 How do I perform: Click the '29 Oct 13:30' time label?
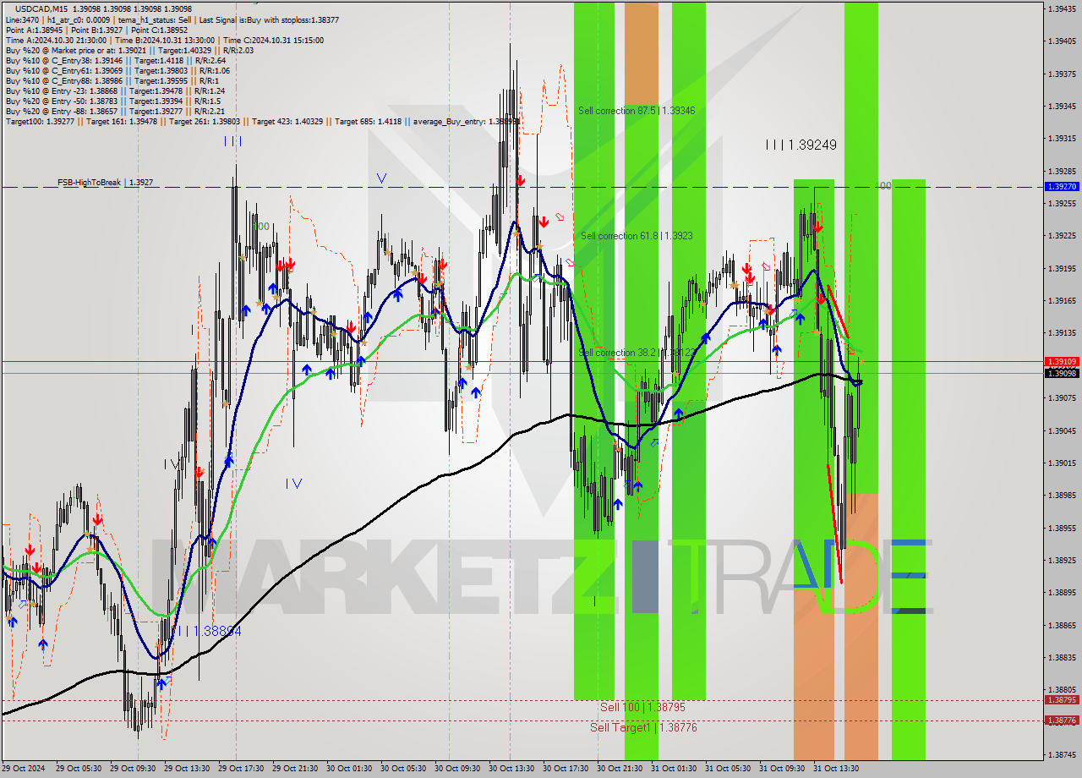[x=188, y=769]
